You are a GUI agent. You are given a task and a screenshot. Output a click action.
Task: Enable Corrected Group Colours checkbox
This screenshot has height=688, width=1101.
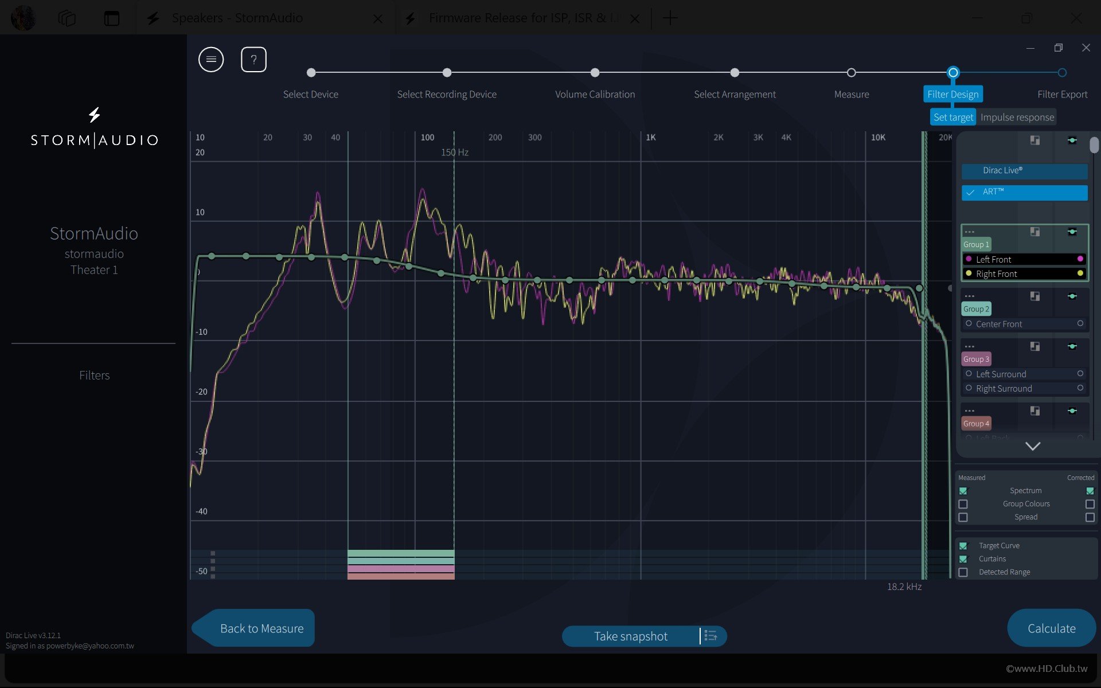click(x=1090, y=504)
